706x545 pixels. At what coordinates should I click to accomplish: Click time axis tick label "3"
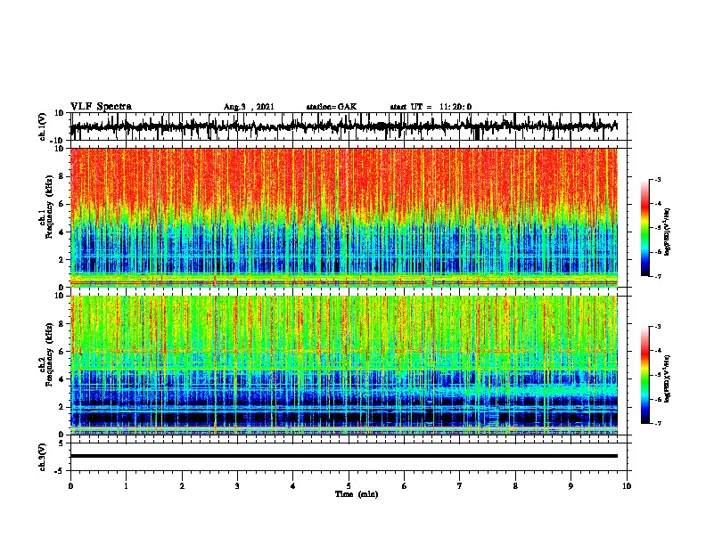[237, 486]
